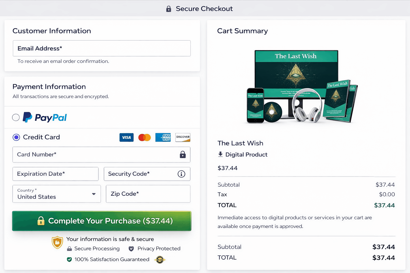Click the Security Code info icon
This screenshot has width=410, height=273.
pos(182,174)
